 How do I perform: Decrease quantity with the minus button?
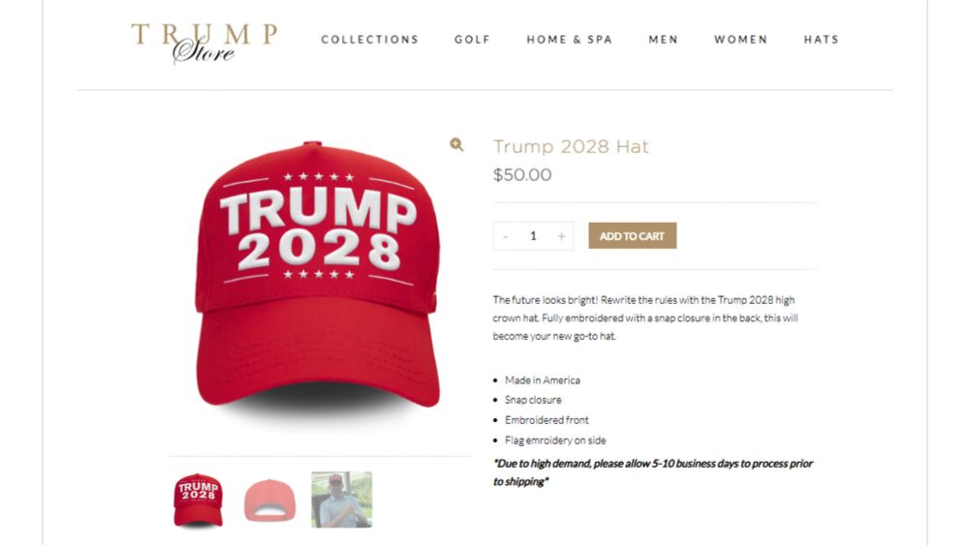pyautogui.click(x=506, y=236)
